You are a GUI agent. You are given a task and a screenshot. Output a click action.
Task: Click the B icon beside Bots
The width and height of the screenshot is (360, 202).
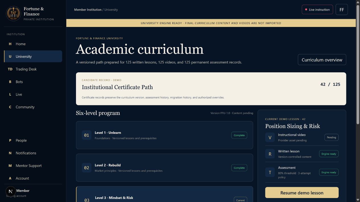coord(10,82)
